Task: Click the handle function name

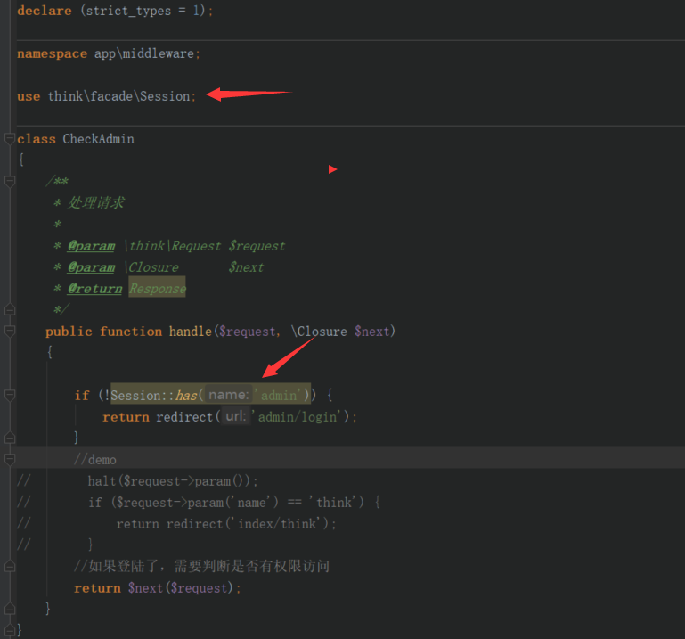Action: (191, 332)
